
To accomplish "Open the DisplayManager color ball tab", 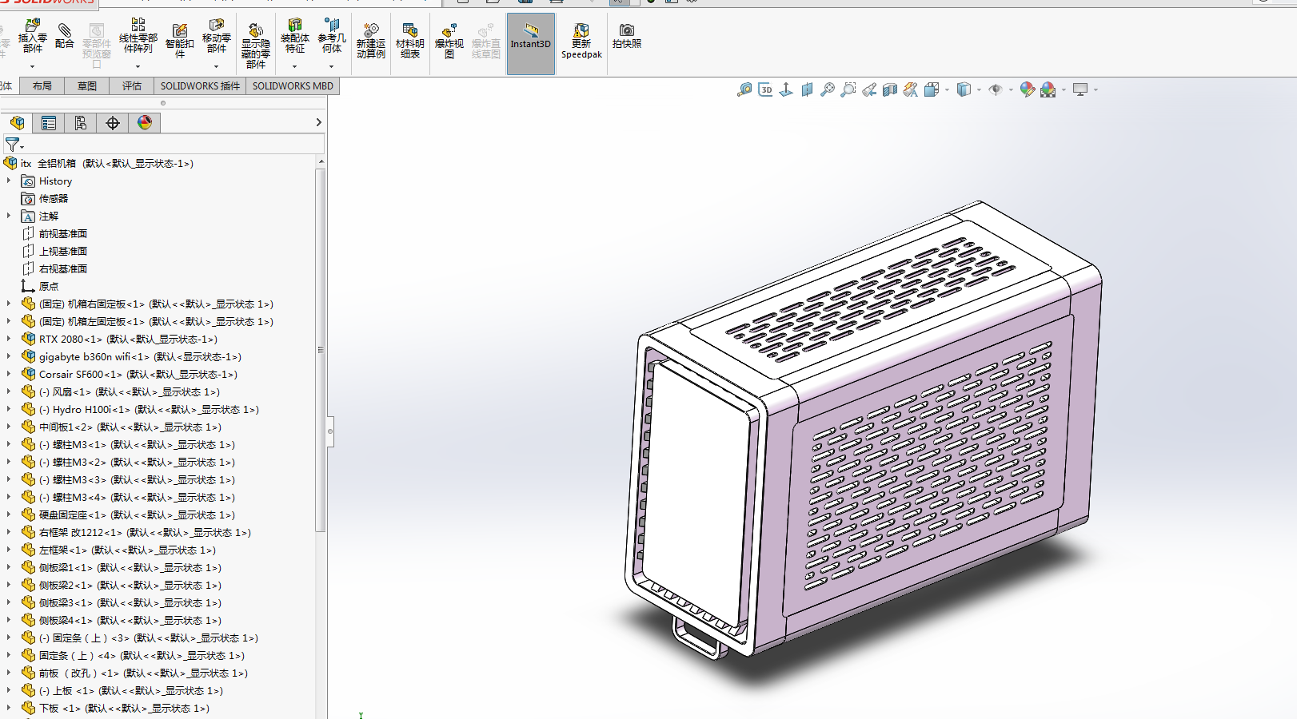I will click(145, 122).
